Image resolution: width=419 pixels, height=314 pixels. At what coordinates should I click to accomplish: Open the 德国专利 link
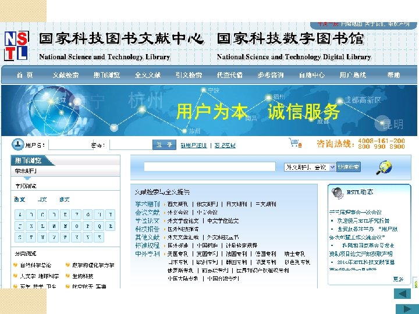pos(265,254)
